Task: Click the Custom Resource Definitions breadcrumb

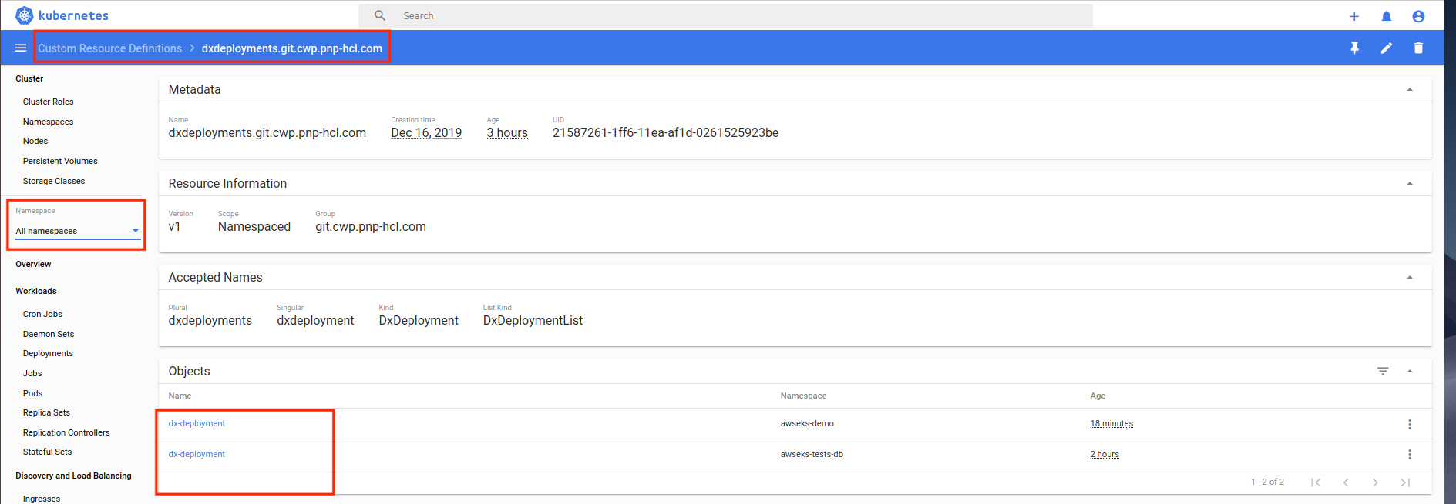Action: [x=110, y=48]
